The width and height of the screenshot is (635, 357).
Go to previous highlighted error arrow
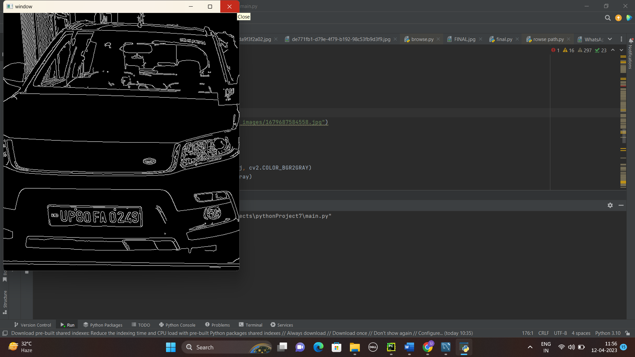pyautogui.click(x=613, y=50)
